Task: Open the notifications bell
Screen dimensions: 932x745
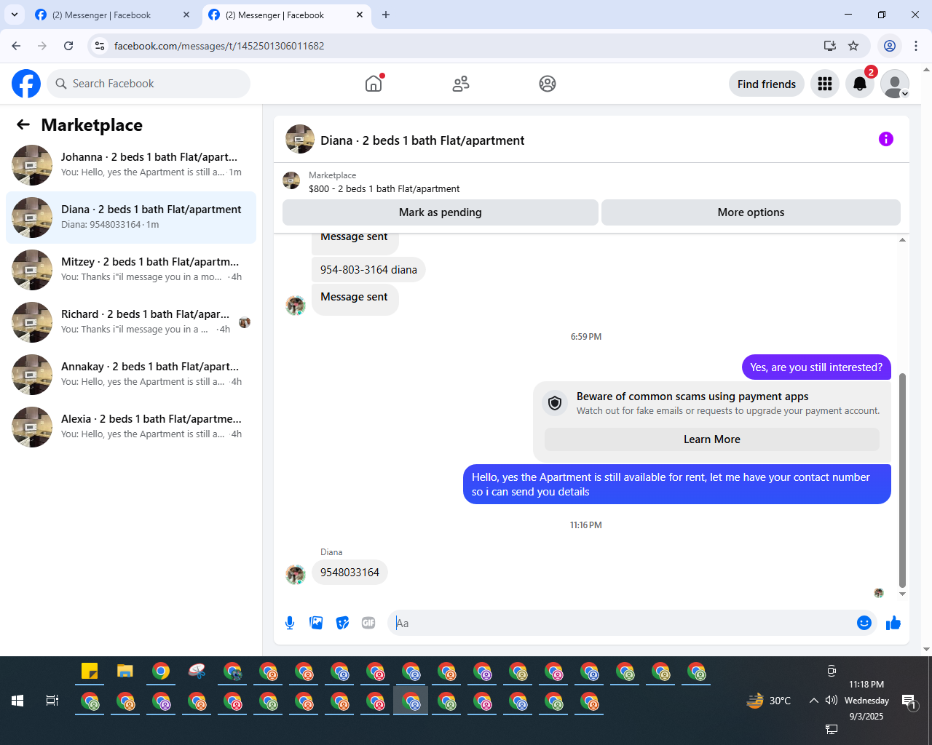Action: (x=860, y=84)
